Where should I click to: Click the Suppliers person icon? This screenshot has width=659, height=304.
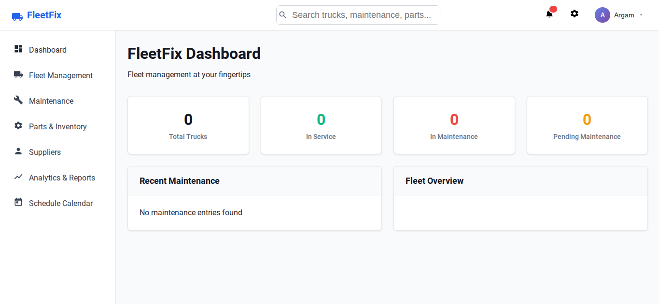(x=18, y=152)
